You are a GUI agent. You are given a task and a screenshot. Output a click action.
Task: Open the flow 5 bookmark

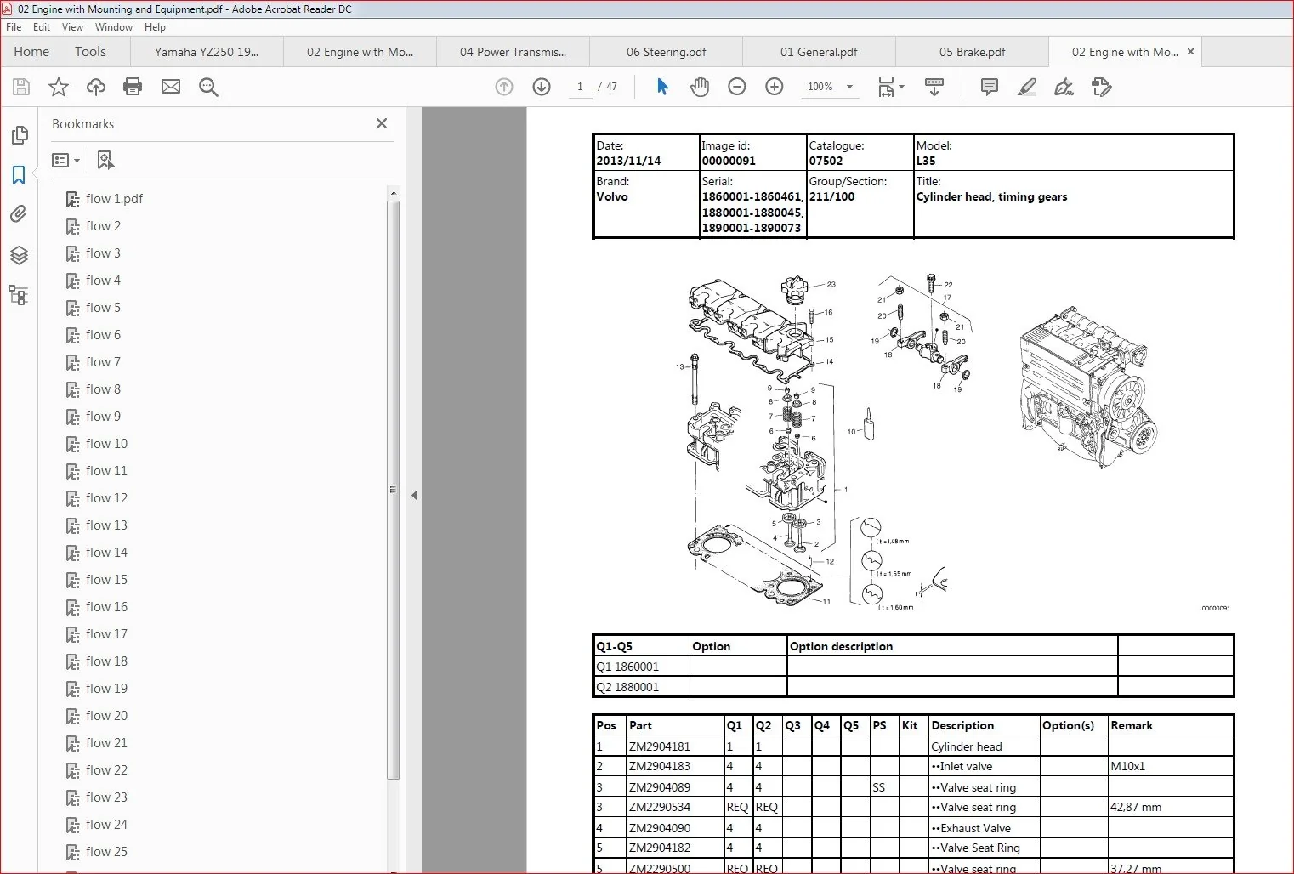click(103, 308)
